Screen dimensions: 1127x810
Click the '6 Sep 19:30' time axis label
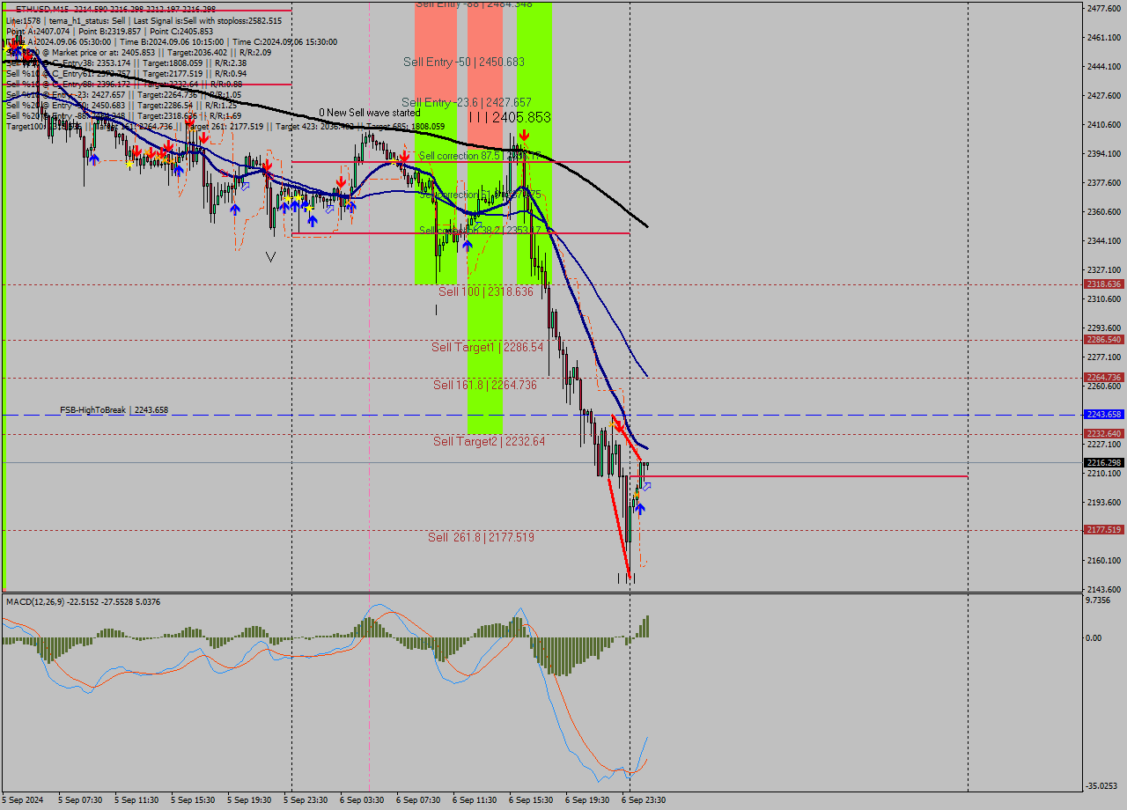587,800
